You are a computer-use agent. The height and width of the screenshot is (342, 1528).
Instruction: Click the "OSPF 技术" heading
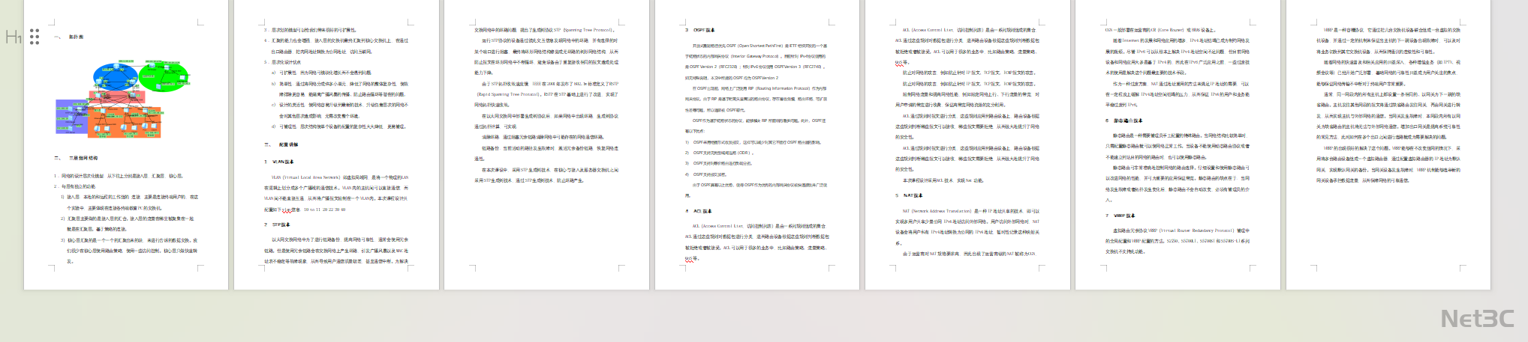click(x=703, y=31)
